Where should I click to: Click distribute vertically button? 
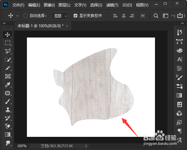tap(143, 16)
